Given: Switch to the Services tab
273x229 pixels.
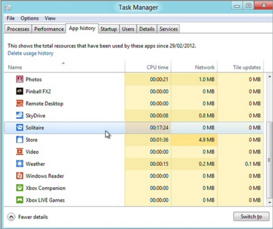Looking at the screenshot, I should (169, 29).
